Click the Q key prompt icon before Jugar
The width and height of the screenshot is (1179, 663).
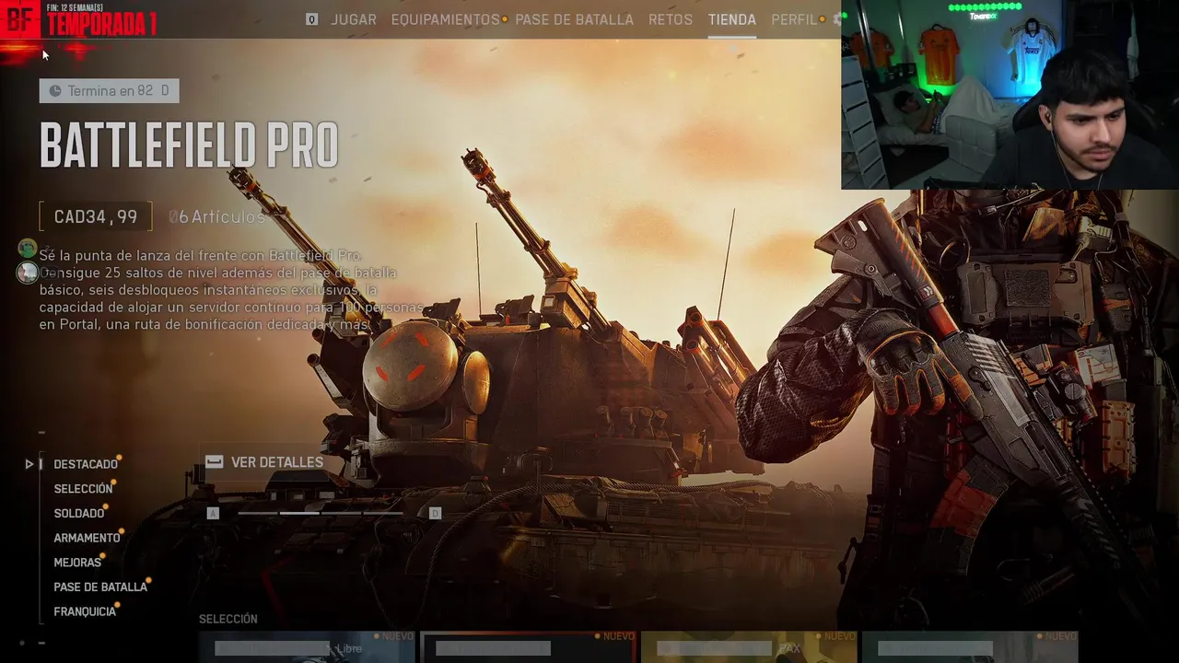pos(312,19)
